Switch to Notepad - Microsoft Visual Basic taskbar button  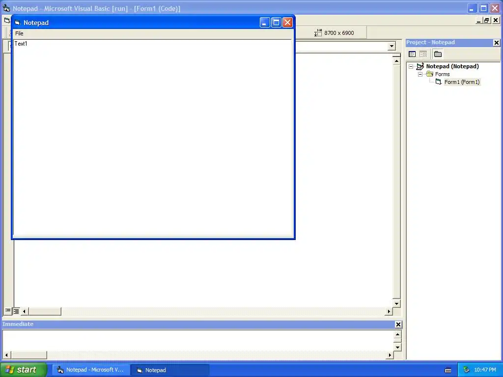click(x=91, y=370)
